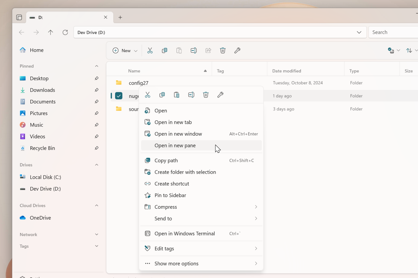Unpin Desktop from sidebar
This screenshot has height=278, width=418.
(96, 78)
